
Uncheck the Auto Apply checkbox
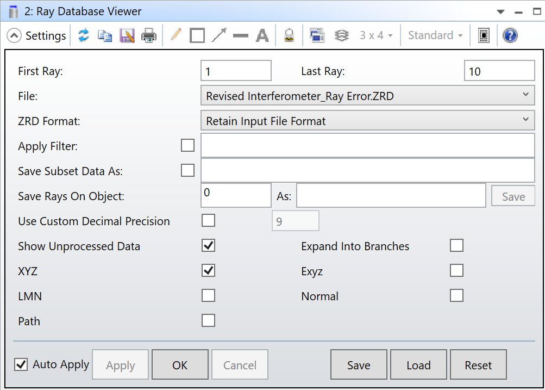(x=21, y=364)
